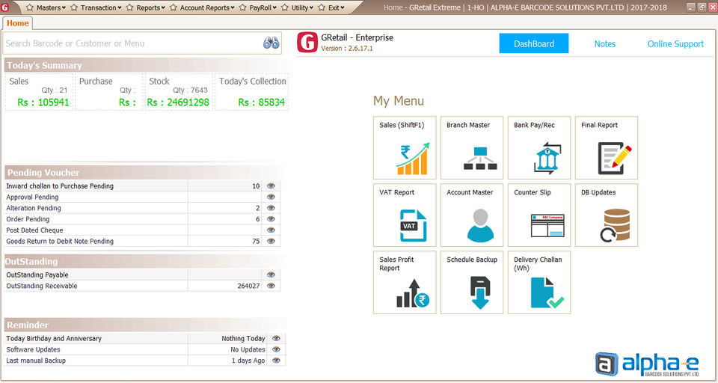The image size is (718, 383).
Task: Expand the Account Reports dropdown menu
Action: point(202,7)
